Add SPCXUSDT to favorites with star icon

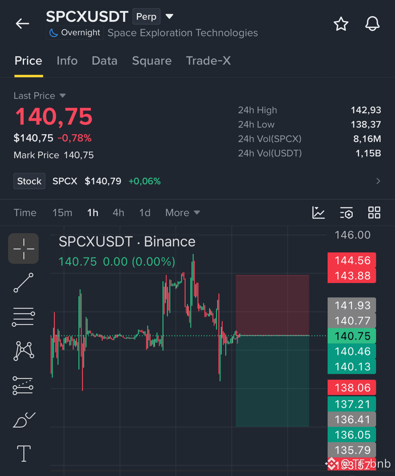pyautogui.click(x=341, y=24)
